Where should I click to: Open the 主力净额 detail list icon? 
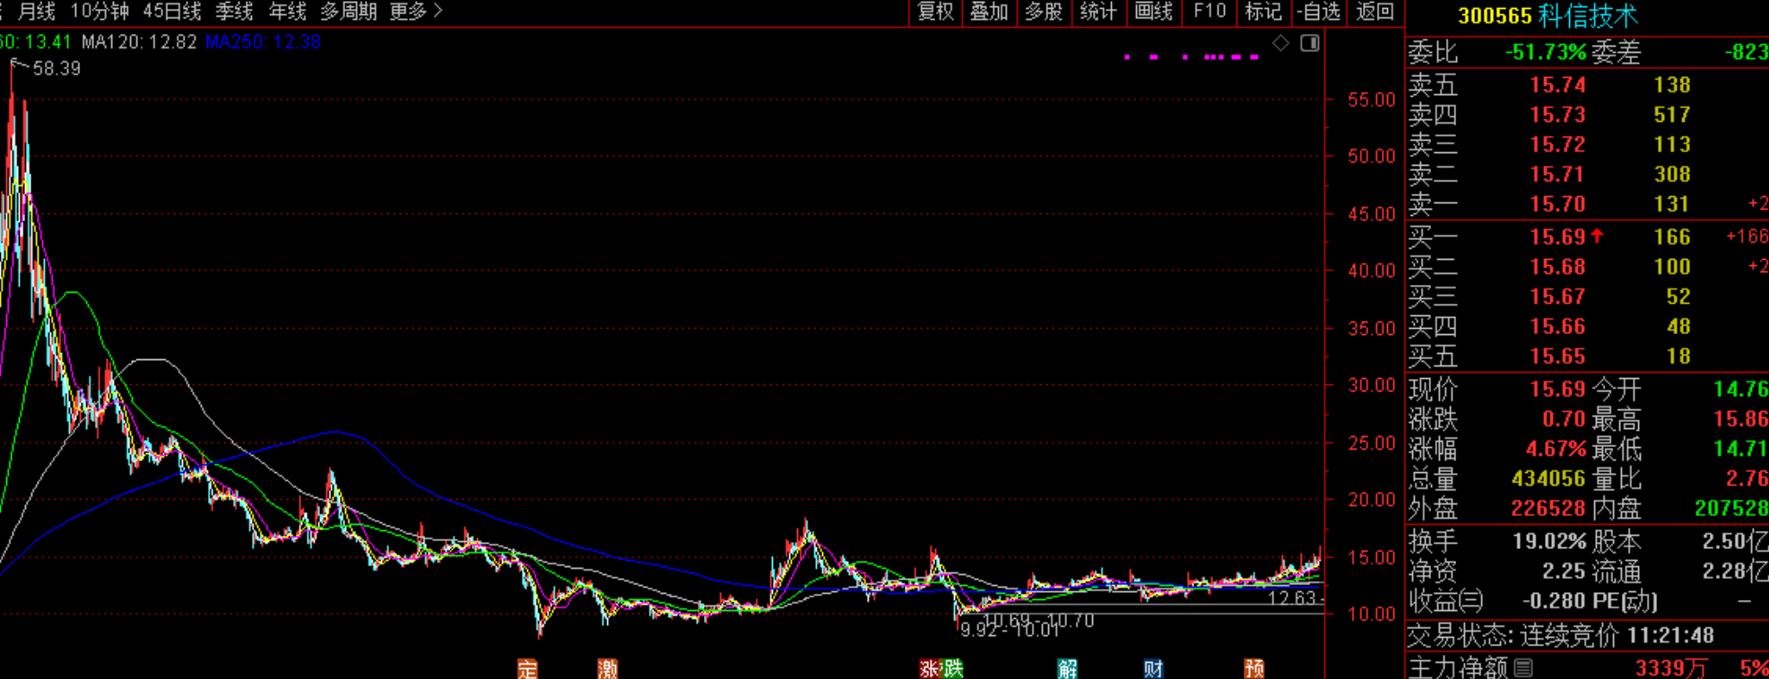1522,667
